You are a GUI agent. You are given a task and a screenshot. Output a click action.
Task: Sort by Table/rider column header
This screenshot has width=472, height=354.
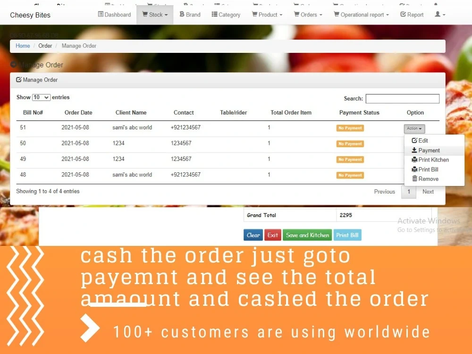[x=233, y=113]
